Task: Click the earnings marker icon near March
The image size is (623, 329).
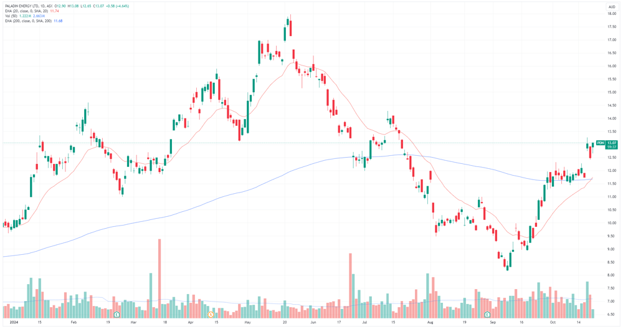Action: 117,314
